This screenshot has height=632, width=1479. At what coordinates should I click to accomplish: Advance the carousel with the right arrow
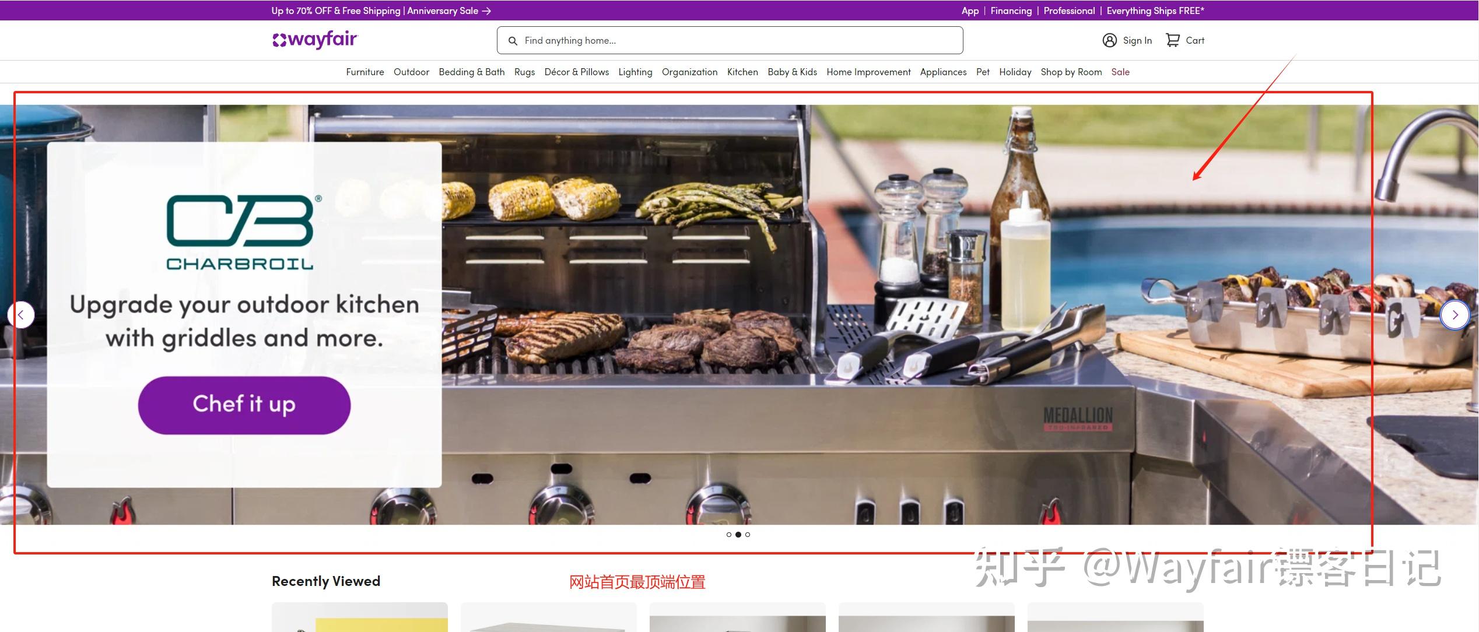pos(1456,315)
